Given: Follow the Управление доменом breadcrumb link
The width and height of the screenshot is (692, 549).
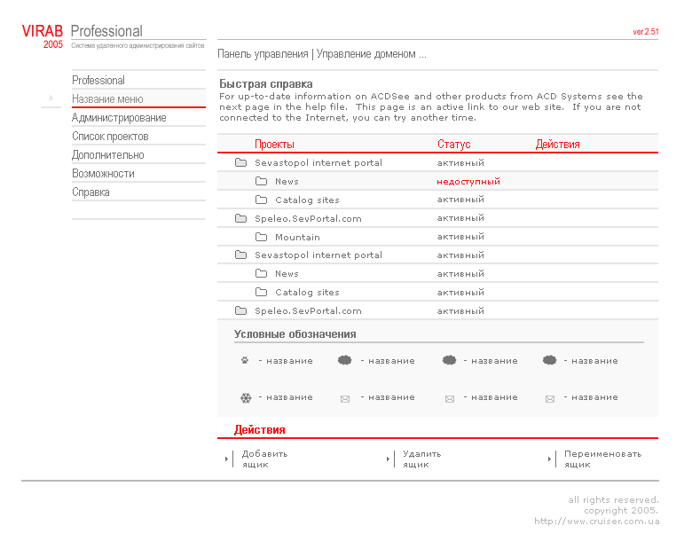Looking at the screenshot, I should 366,54.
